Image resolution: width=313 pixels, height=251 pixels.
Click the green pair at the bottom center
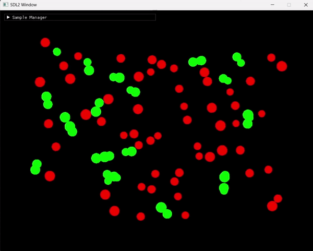point(164,210)
